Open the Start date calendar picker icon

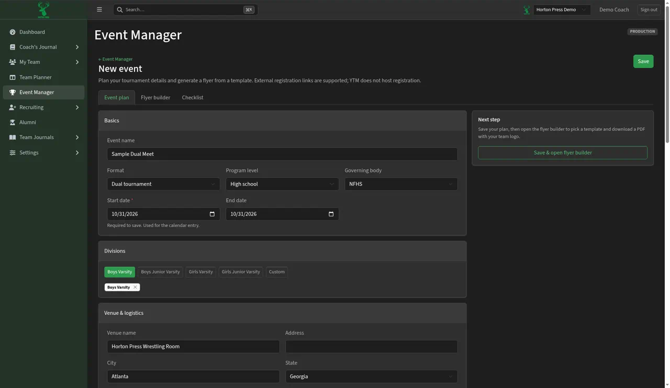(x=212, y=214)
